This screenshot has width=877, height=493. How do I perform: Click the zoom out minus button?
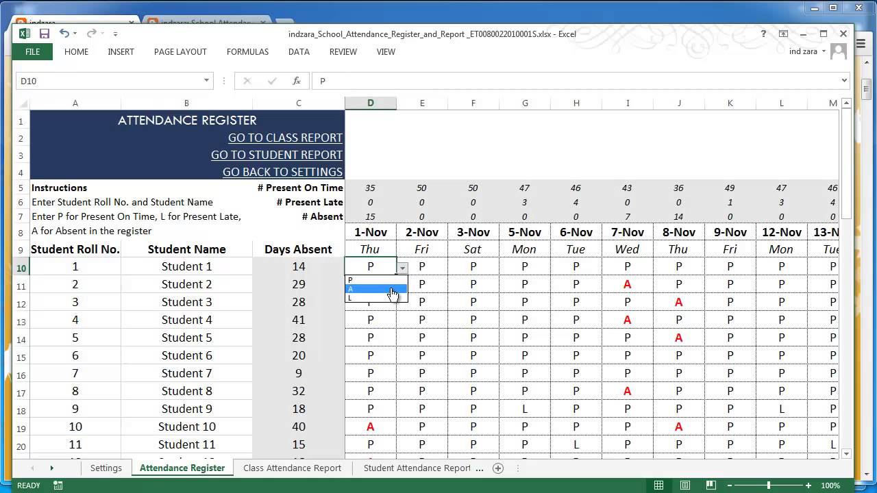[730, 485]
